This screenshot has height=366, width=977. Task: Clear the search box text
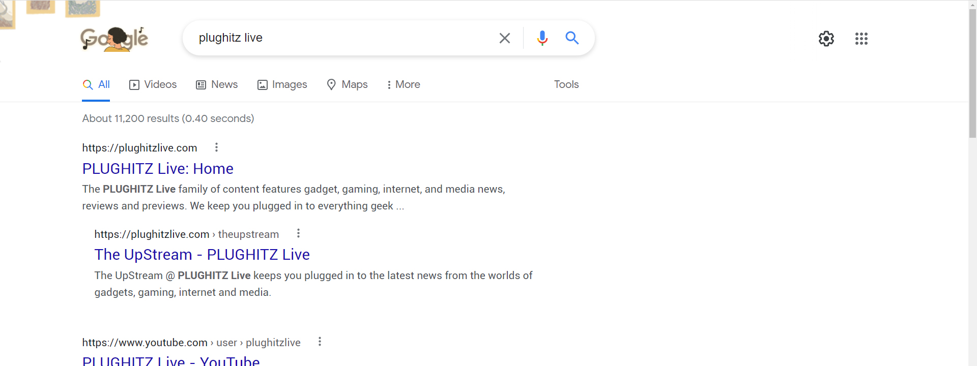[504, 38]
